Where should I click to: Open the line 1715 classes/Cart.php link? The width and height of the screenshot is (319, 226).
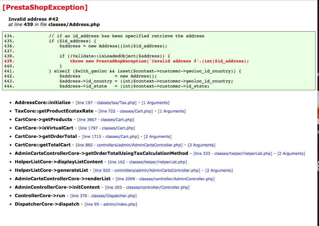pos(110,137)
